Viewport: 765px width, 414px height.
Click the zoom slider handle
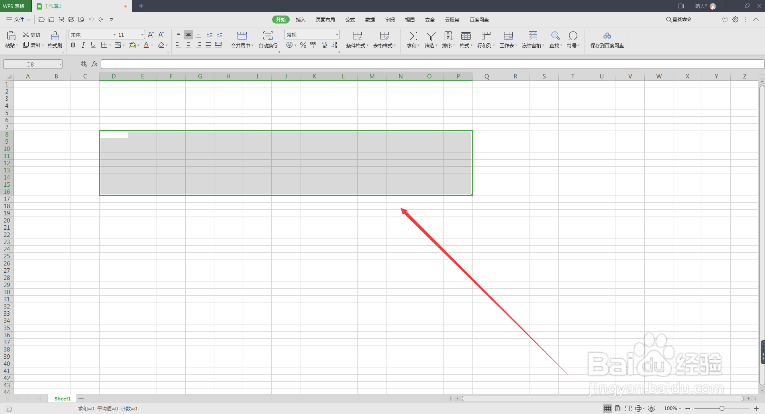click(x=722, y=408)
